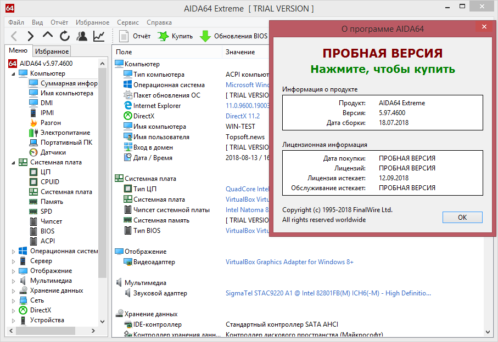Click the AIDA64 v5.97.4600 root icon
The image size is (498, 342).
pos(13,64)
